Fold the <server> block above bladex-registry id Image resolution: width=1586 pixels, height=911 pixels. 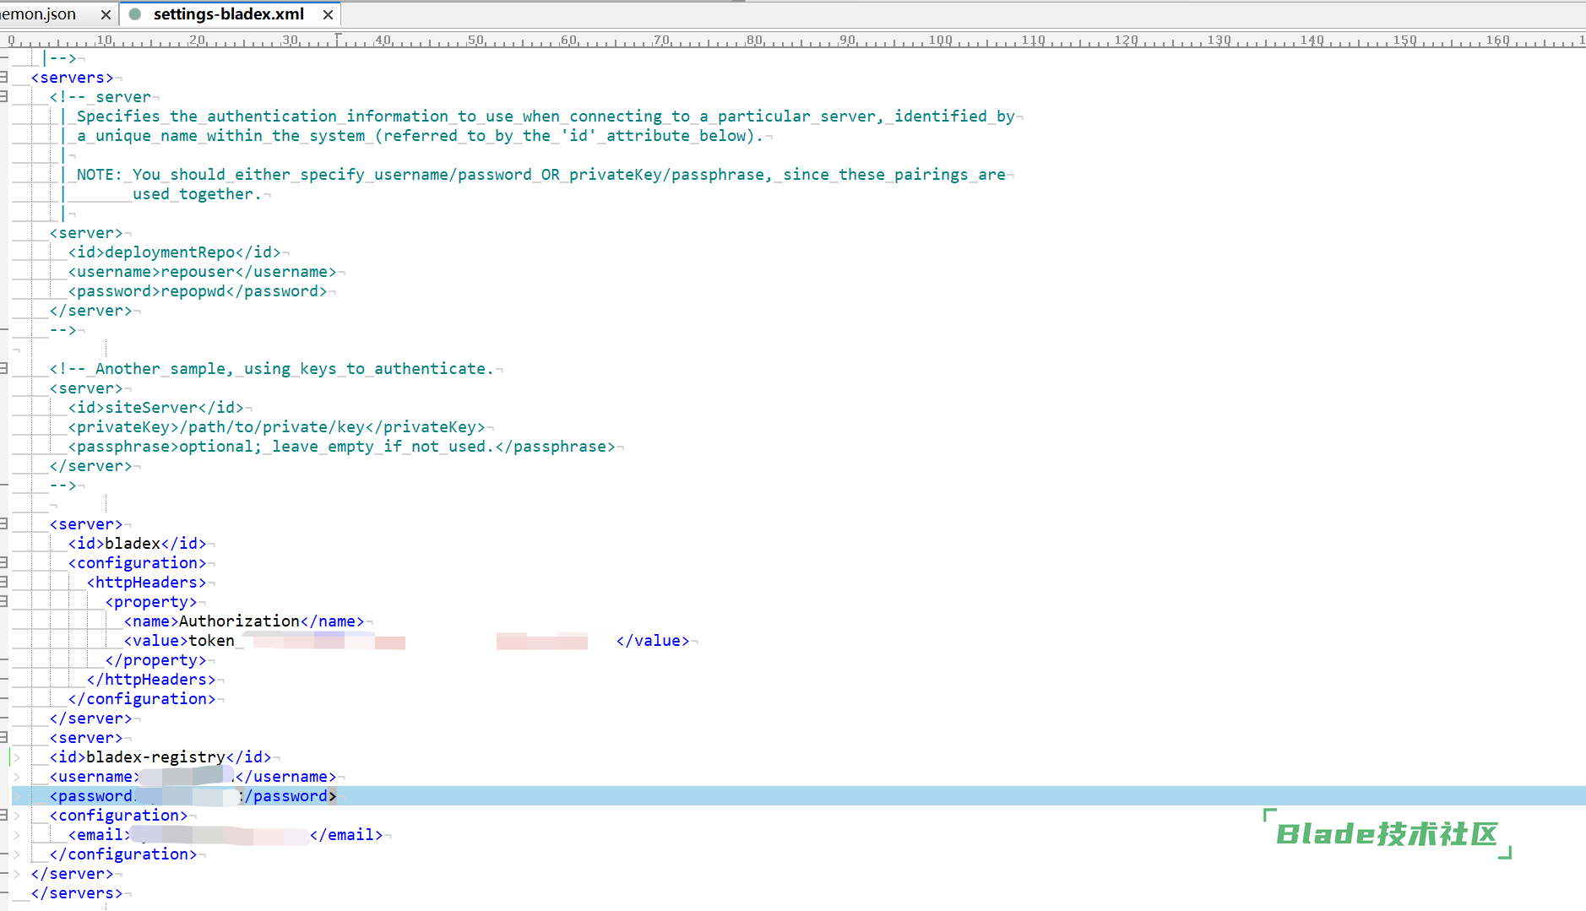coord(4,738)
